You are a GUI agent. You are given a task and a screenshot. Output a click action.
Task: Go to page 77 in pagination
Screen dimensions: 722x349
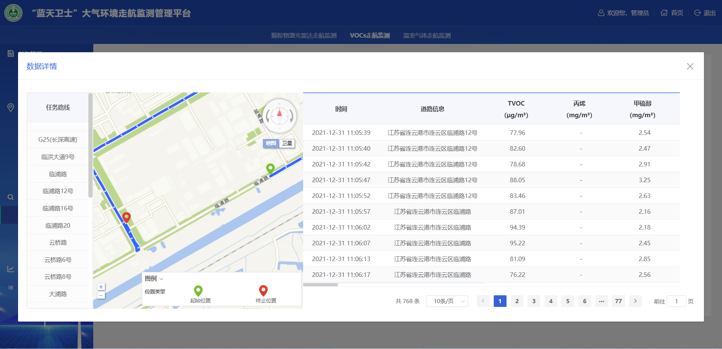619,301
